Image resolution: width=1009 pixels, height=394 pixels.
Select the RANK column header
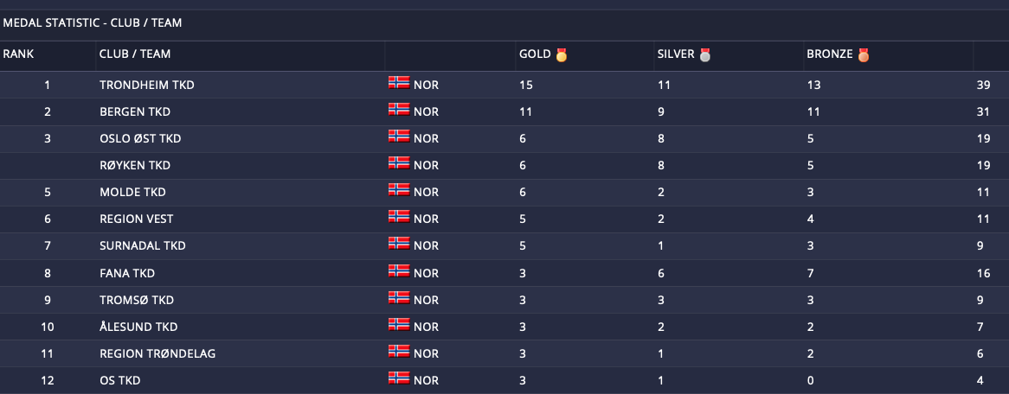click(18, 54)
